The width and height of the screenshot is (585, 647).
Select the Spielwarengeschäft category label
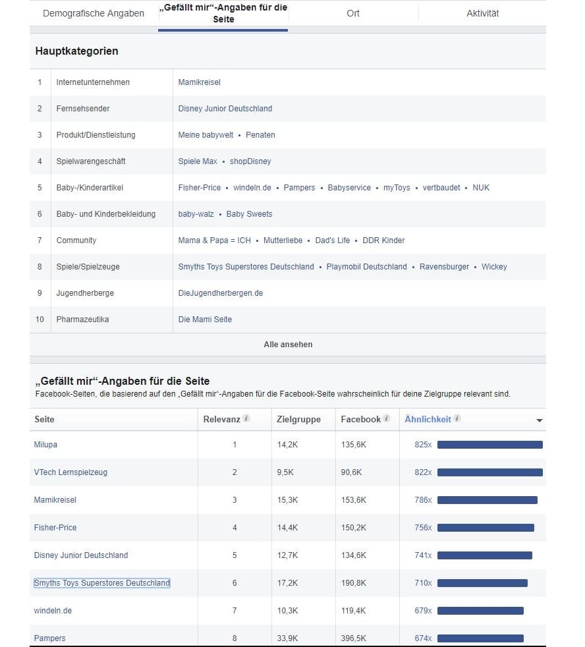coord(91,161)
